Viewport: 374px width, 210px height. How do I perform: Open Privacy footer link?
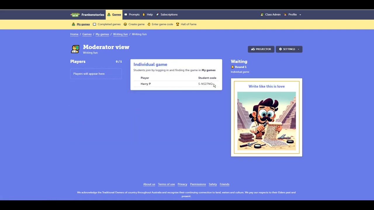click(182, 184)
